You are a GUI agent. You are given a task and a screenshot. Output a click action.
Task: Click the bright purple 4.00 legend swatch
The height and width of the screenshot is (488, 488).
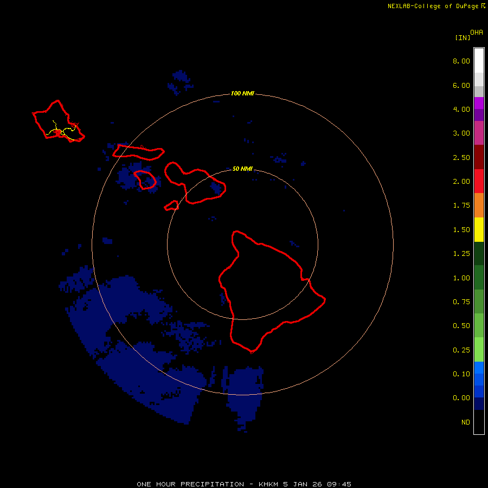coord(479,103)
